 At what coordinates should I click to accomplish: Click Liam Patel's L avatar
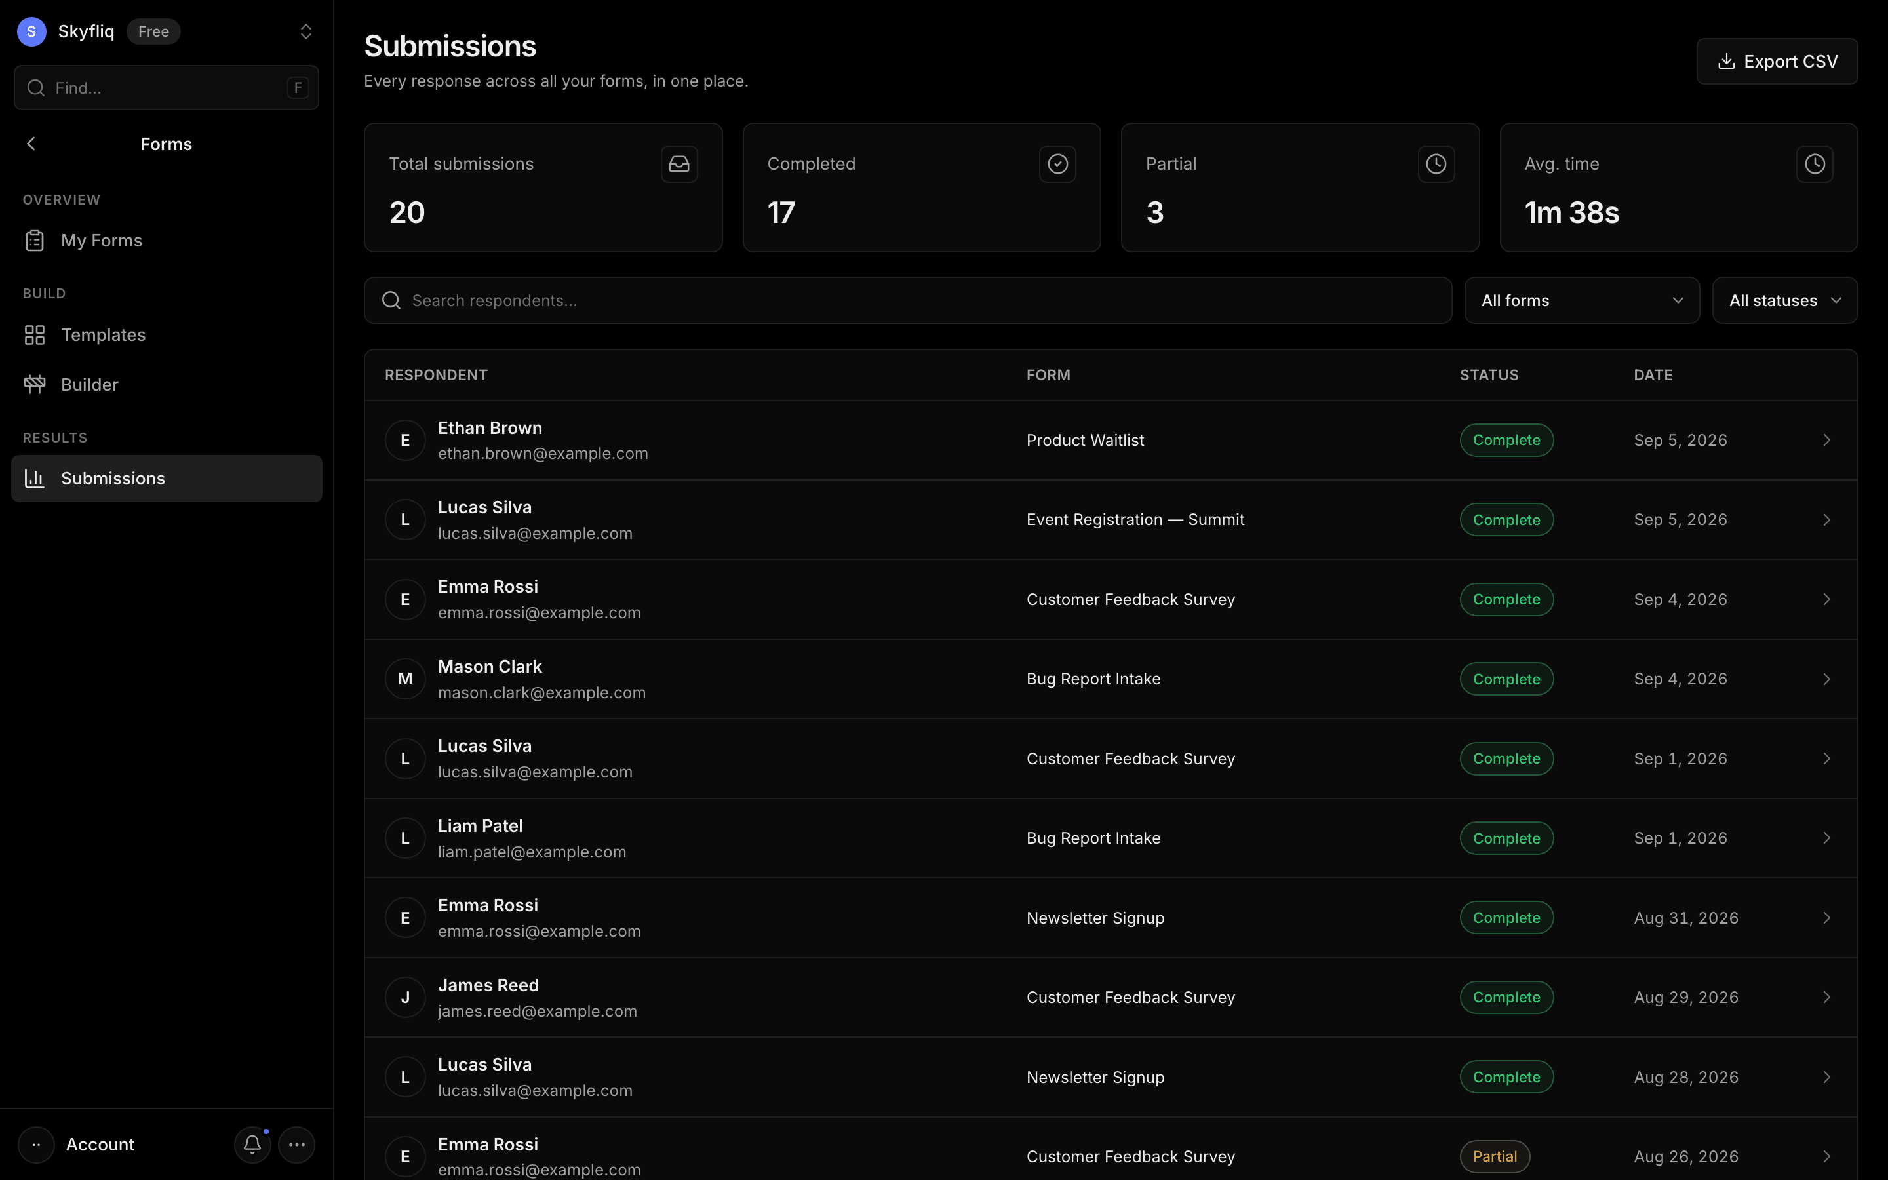coord(405,838)
